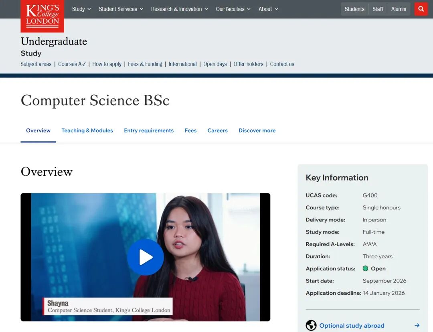Click the red search magnifier icon
Screen dimensions: 433x332
point(421,9)
